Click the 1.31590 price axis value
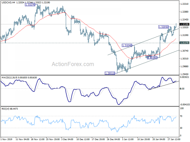The height and width of the screenshot is (142, 190). tap(184, 35)
